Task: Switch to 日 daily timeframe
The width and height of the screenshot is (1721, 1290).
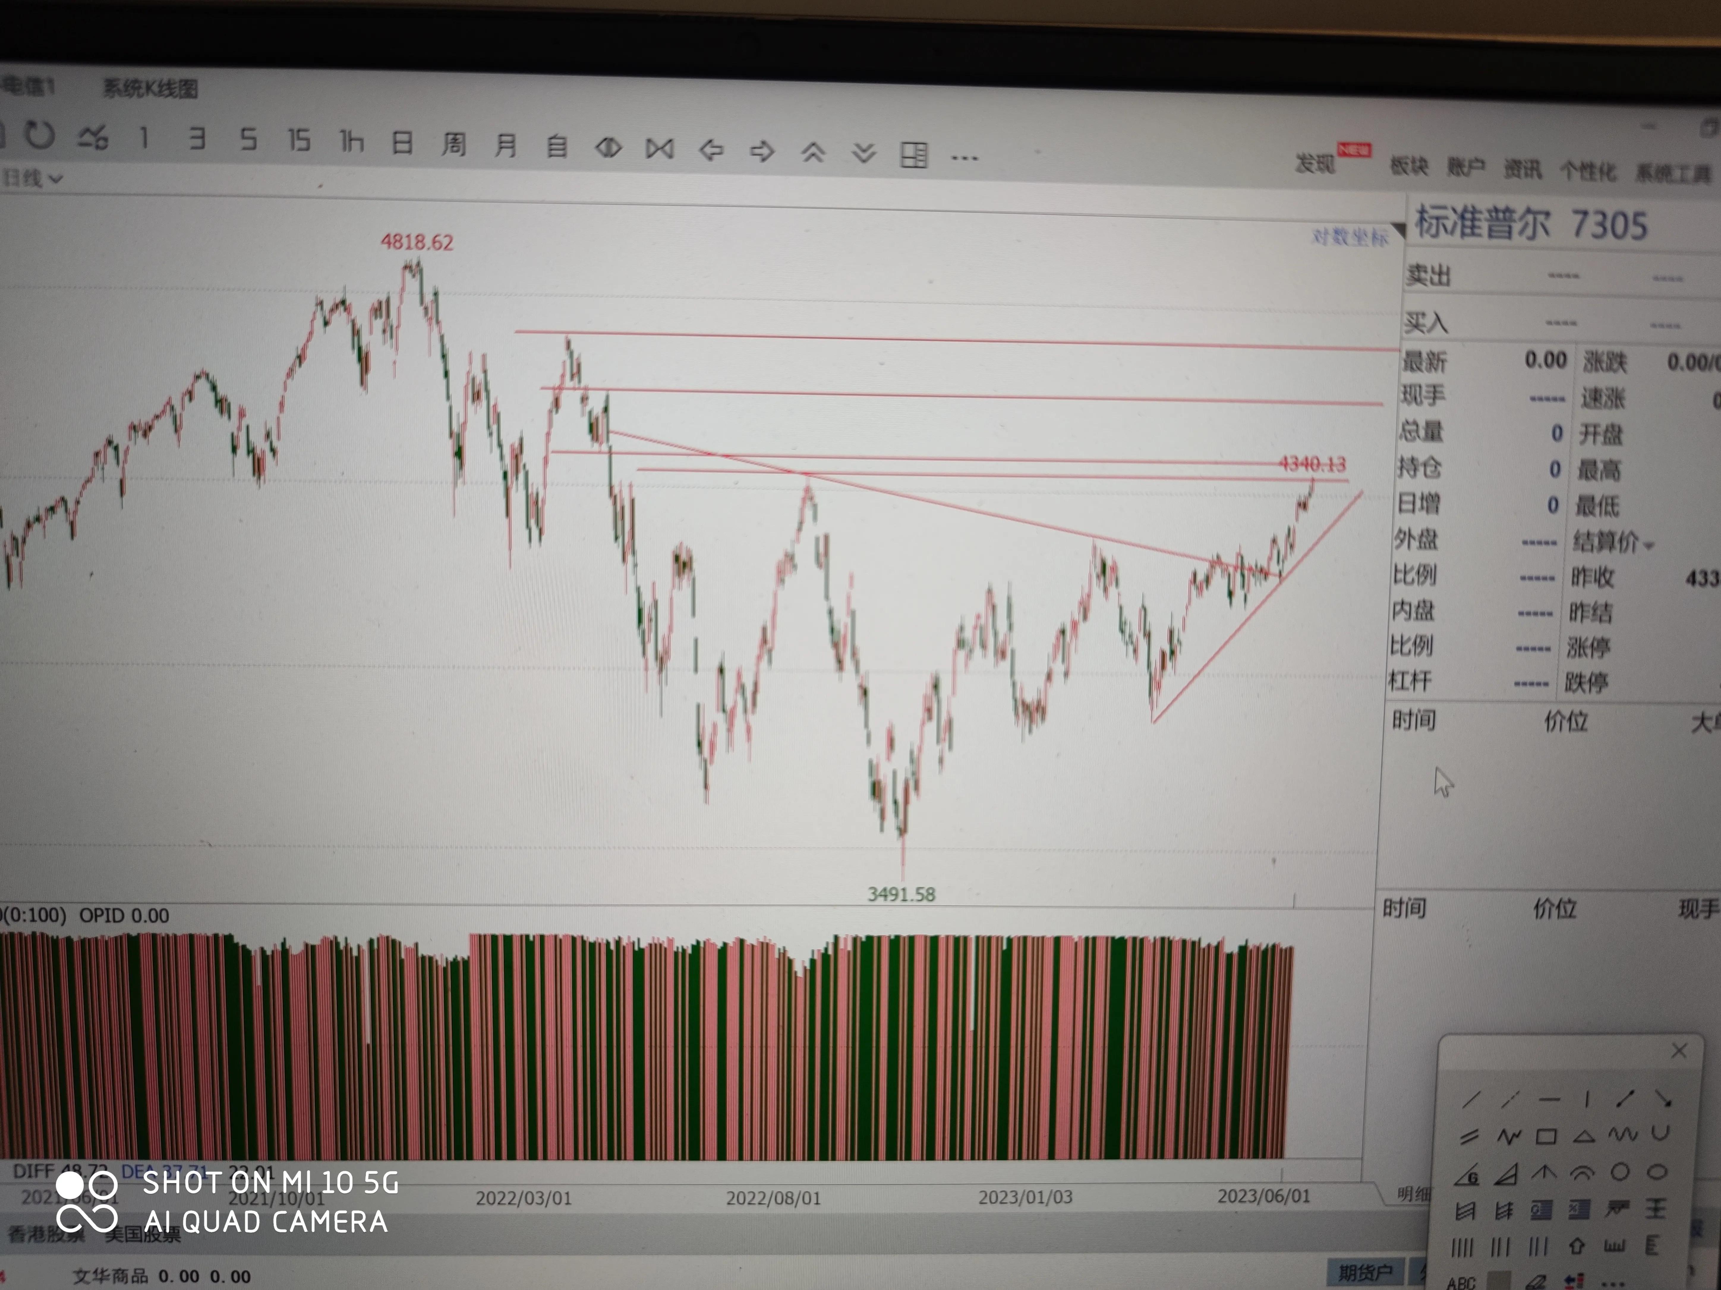Action: [x=402, y=143]
